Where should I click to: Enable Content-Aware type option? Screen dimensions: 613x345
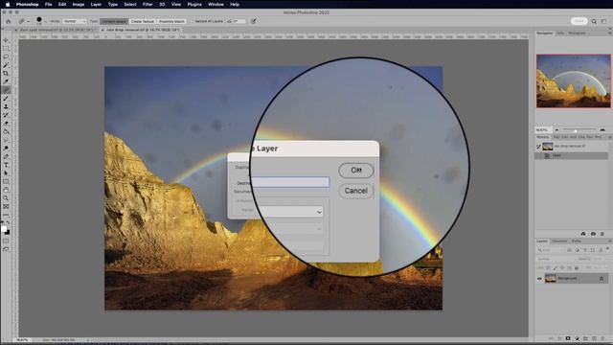click(114, 21)
